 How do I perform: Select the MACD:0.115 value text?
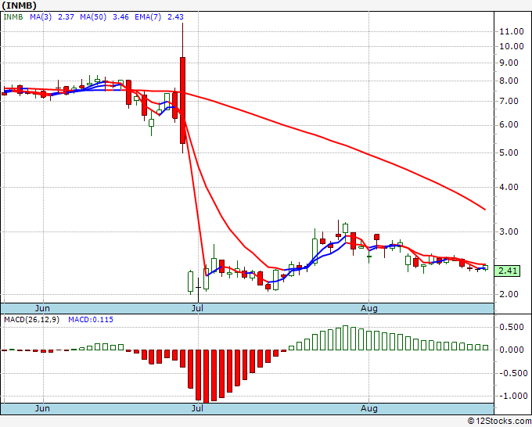click(91, 320)
